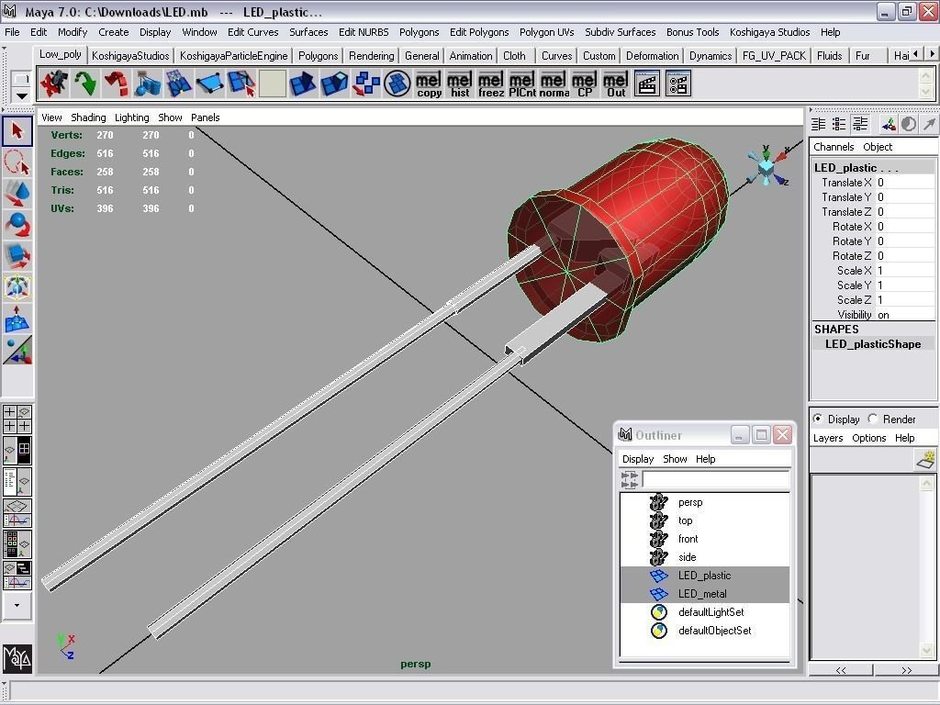Switch to Hypershade/Persp layout icon
Viewport: 940px width, 705px height.
(x=17, y=543)
